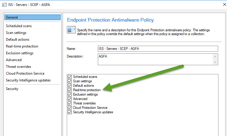Image resolution: width=227 pixels, height=136 pixels.
Task: Open Threat overrides in sidebar
Action: pyautogui.click(x=18, y=67)
